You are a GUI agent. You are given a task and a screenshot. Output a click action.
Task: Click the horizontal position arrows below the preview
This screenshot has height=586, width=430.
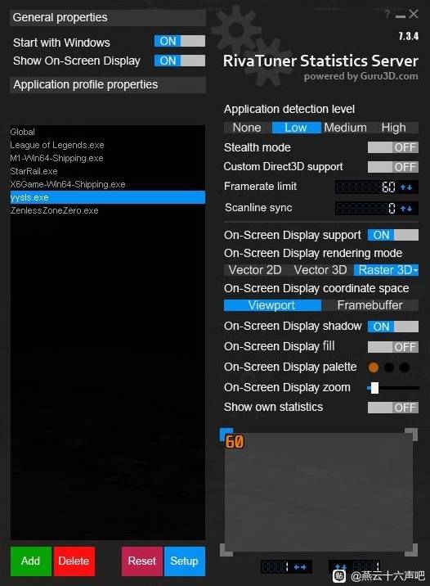pos(300,567)
